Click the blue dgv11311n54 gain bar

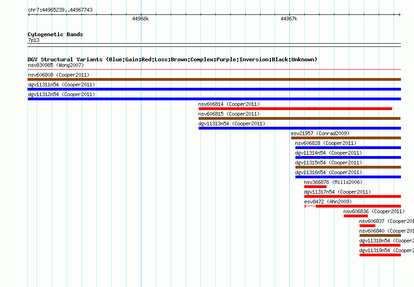pyautogui.click(x=214, y=89)
